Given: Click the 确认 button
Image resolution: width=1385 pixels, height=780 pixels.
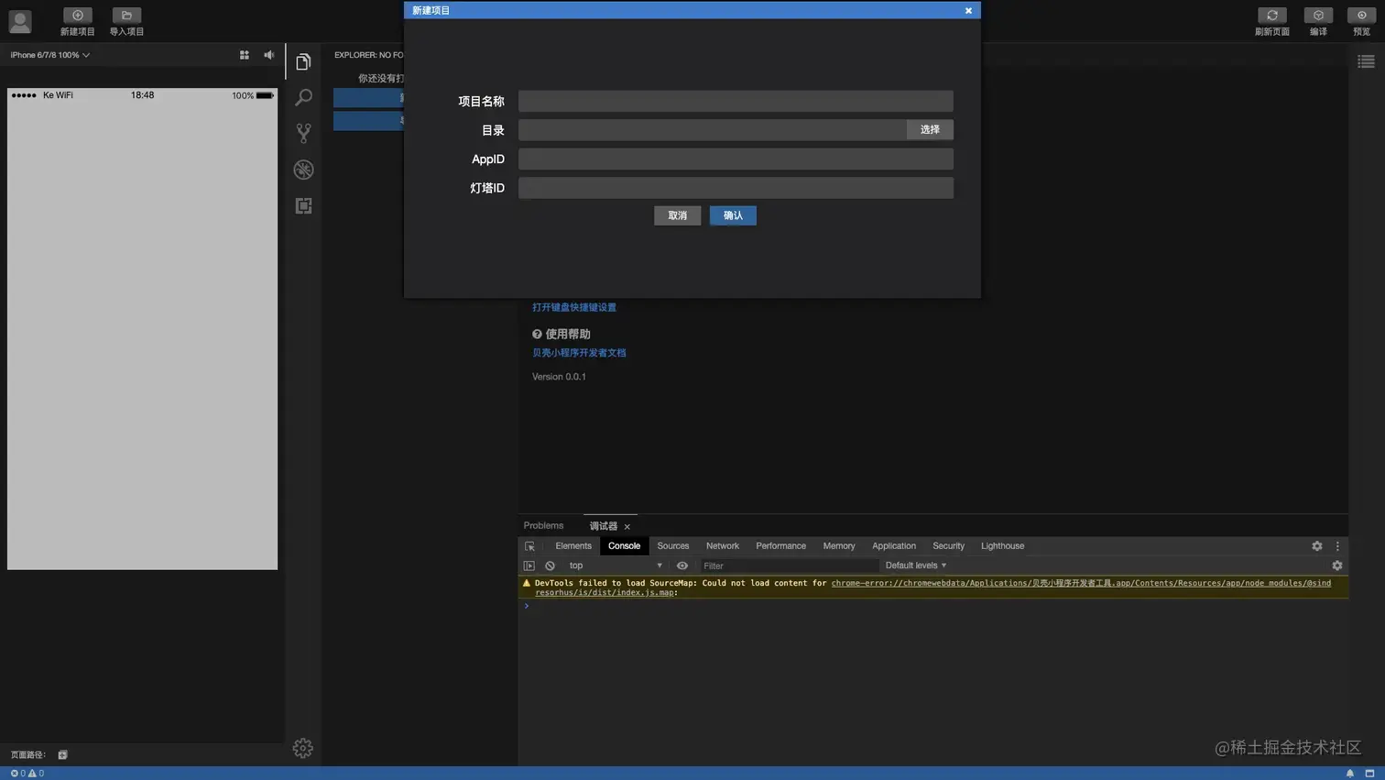Looking at the screenshot, I should [x=733, y=215].
